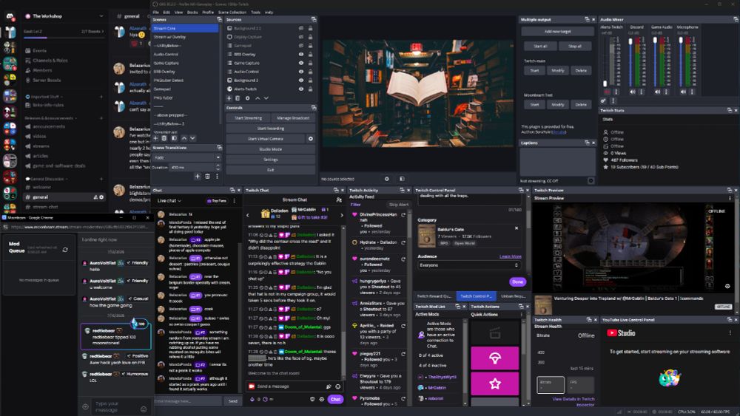This screenshot has height=416, width=740.
Task: Open the Tools menu
Action: tap(256, 13)
